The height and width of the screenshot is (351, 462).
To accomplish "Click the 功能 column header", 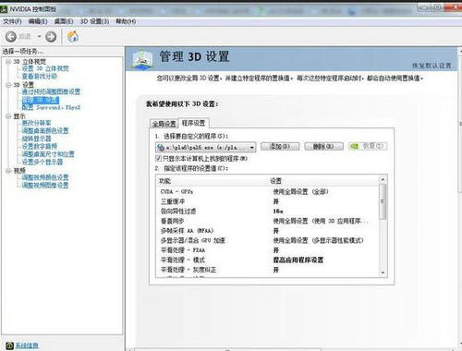I will click(165, 181).
